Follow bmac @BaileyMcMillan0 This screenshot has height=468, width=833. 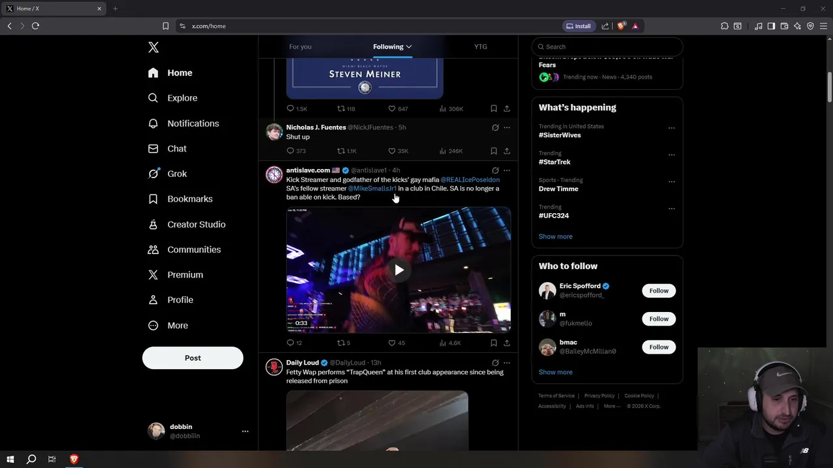click(x=659, y=347)
